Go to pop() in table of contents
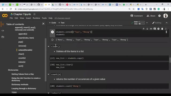171x96 pixels. pos(21,42)
